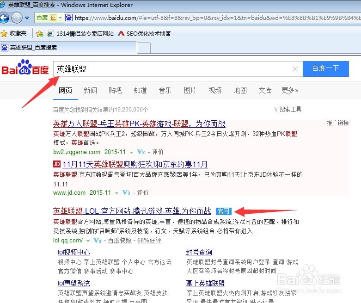
Task: Click 评价 for the www.jd.com result
Action: 143,192
